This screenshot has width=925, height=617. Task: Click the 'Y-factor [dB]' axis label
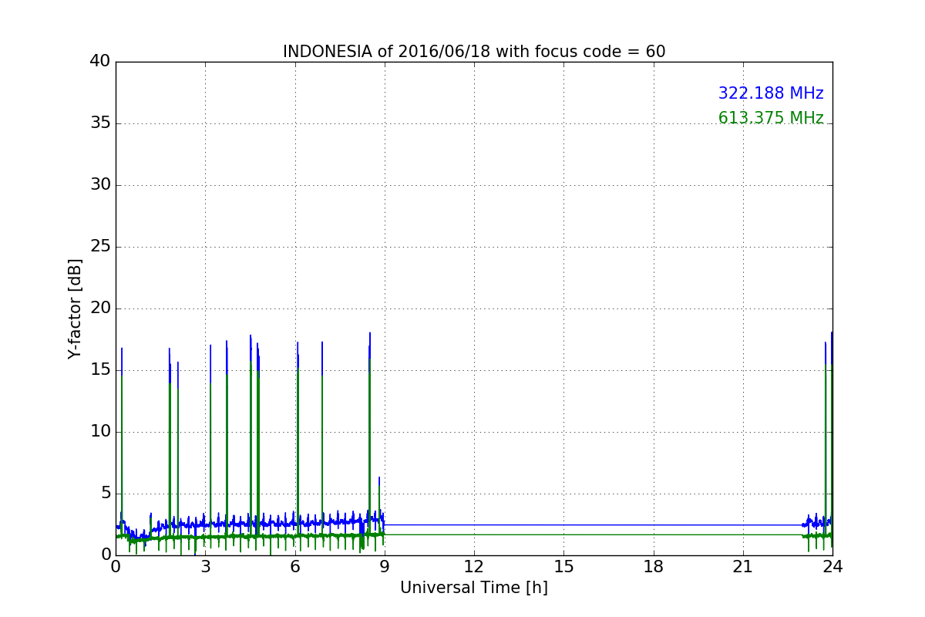75,308
